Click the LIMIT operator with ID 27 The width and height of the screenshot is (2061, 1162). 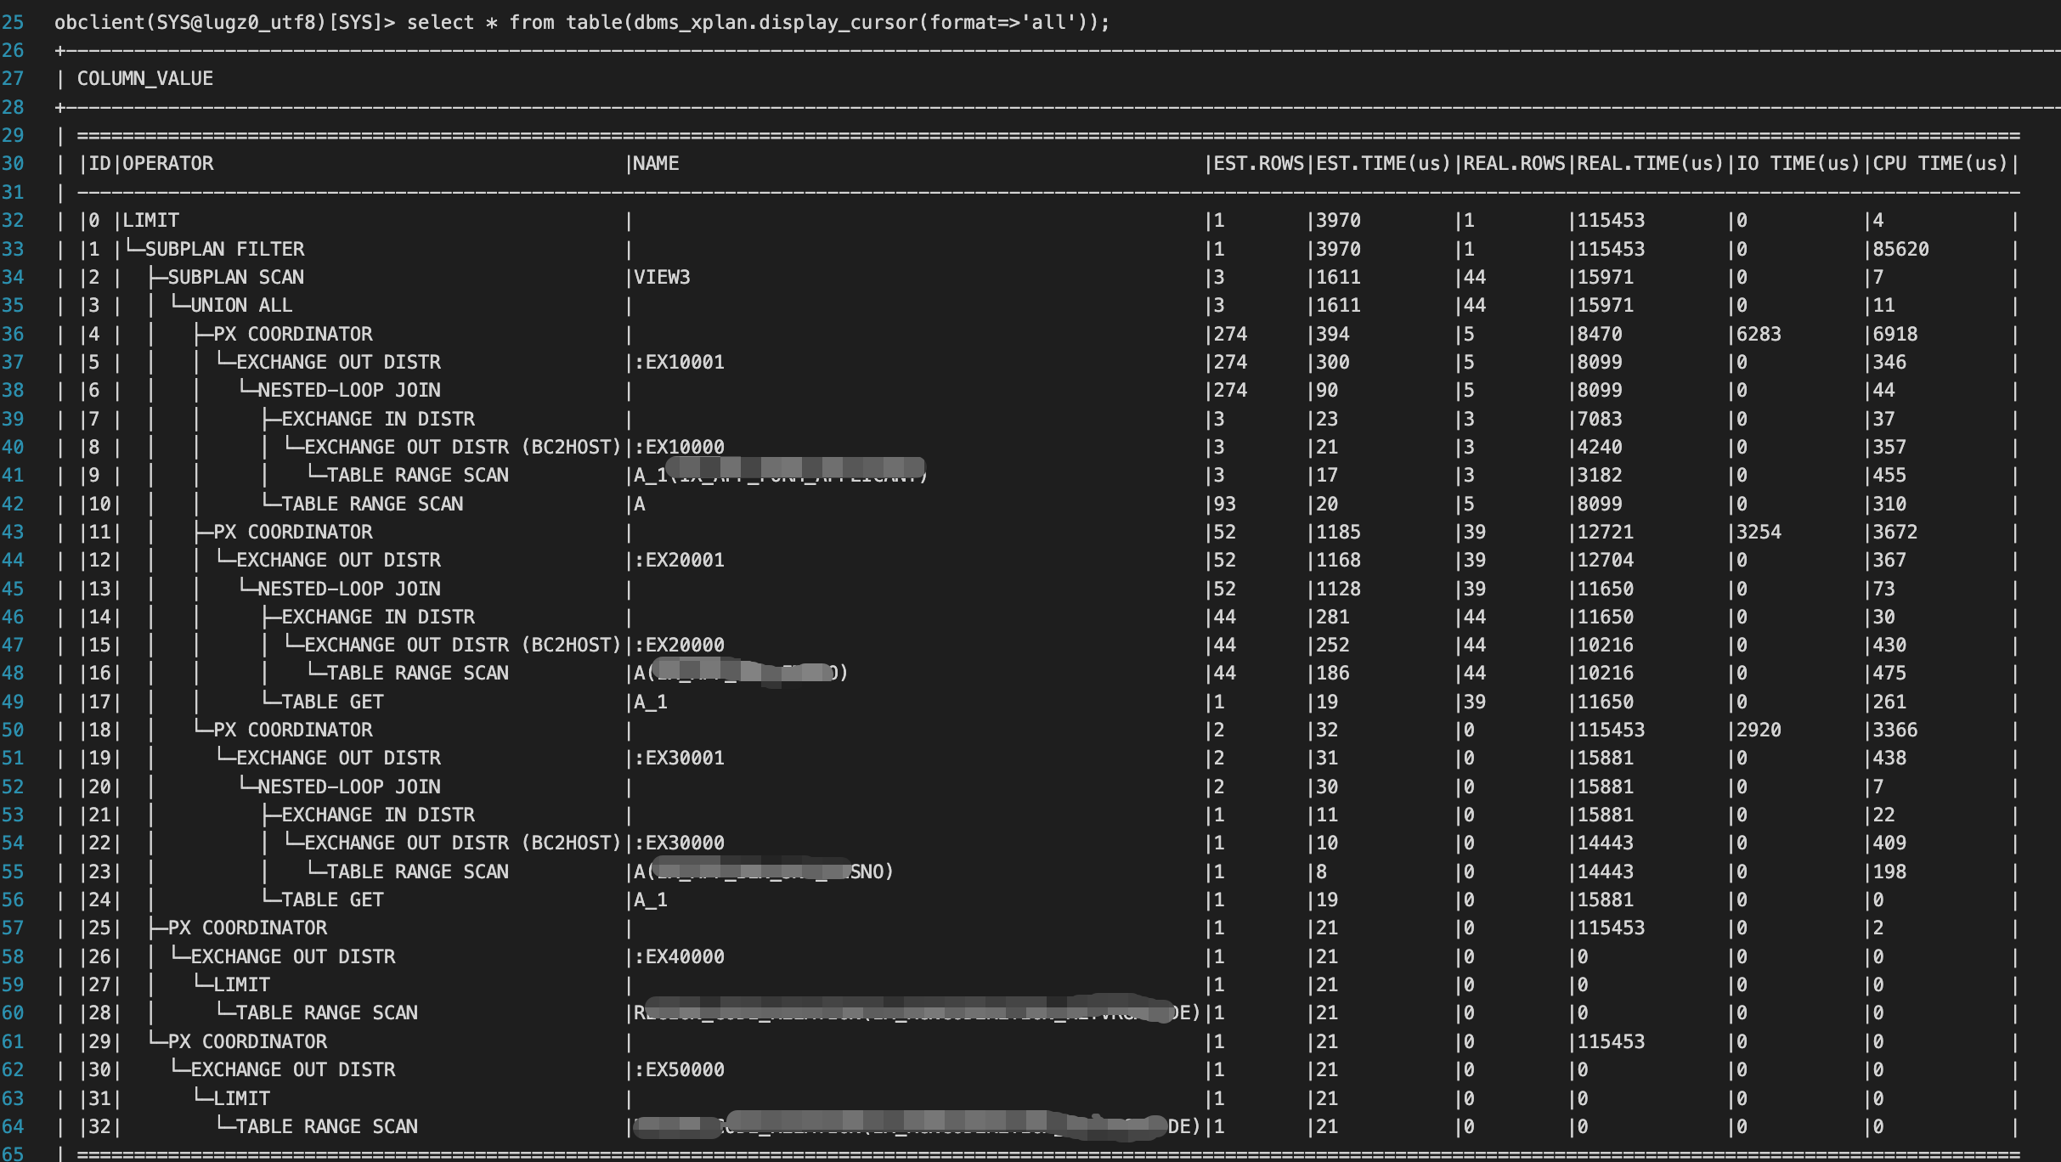point(241,984)
